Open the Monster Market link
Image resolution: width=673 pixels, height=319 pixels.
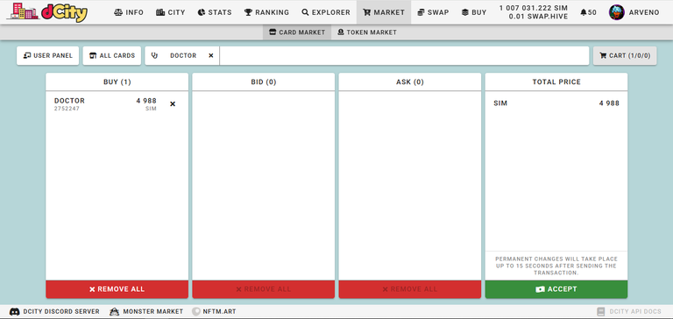click(146, 312)
